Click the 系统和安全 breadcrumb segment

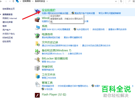[40, 1]
